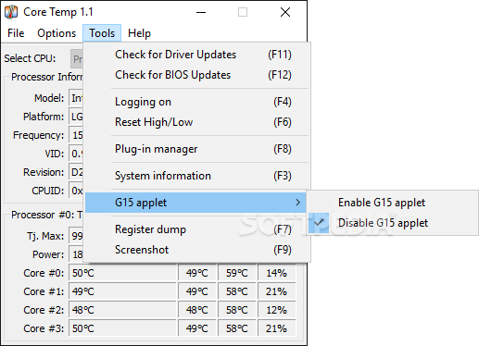Viewport: 479px width, 346px height.
Task: Close the Tools menu
Action: pos(102,33)
